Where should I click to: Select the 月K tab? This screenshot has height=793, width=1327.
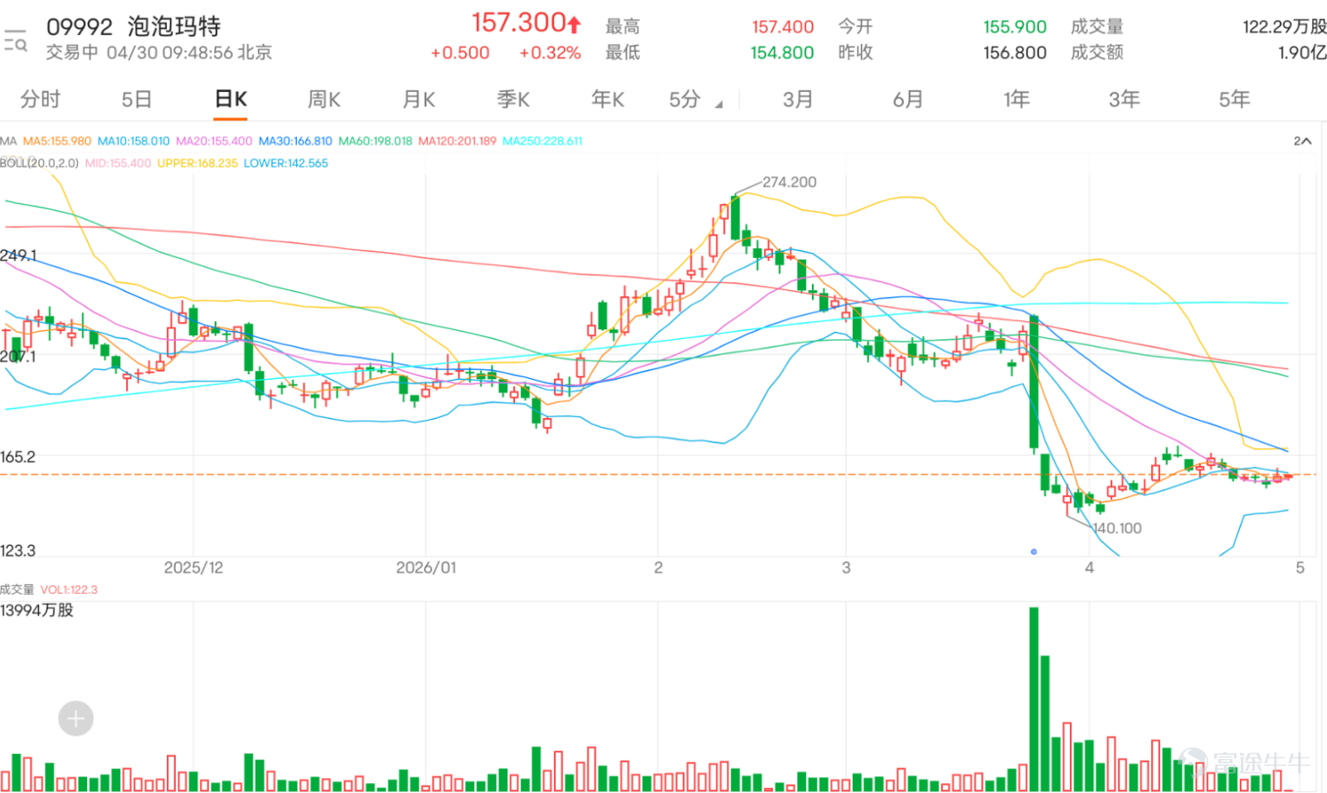coord(419,100)
